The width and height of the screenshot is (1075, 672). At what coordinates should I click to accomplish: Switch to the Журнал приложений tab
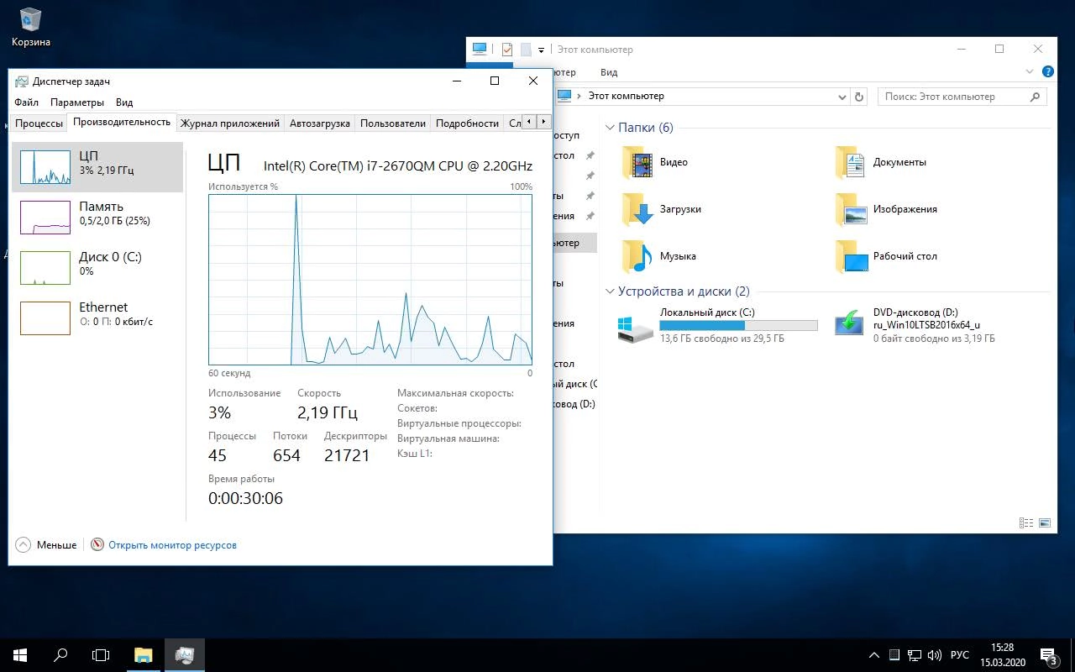[230, 123]
